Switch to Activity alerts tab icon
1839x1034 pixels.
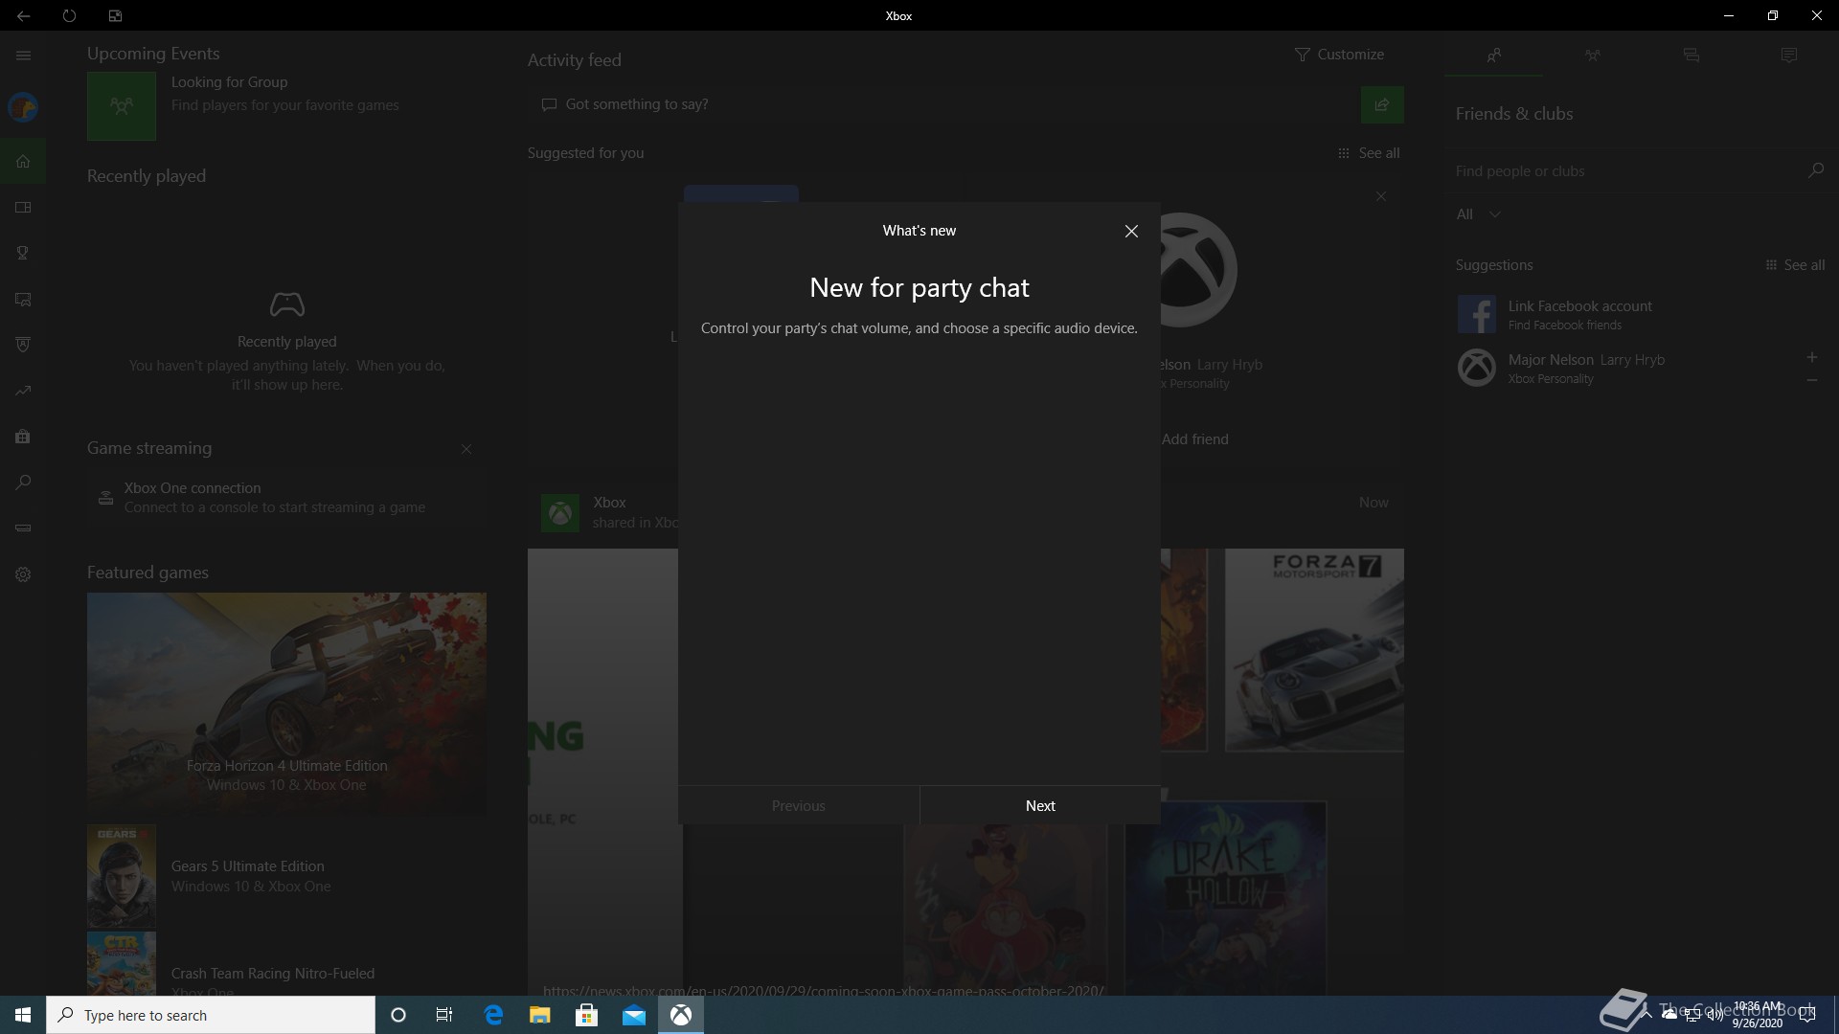[x=1788, y=56]
